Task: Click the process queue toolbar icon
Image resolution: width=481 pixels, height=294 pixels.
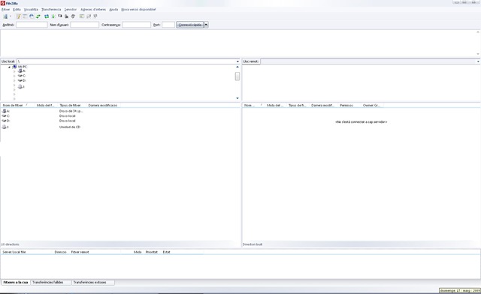Action: tap(53, 16)
